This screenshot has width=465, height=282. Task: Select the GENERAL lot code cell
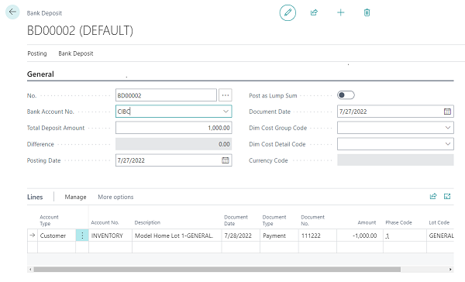[x=440, y=236]
